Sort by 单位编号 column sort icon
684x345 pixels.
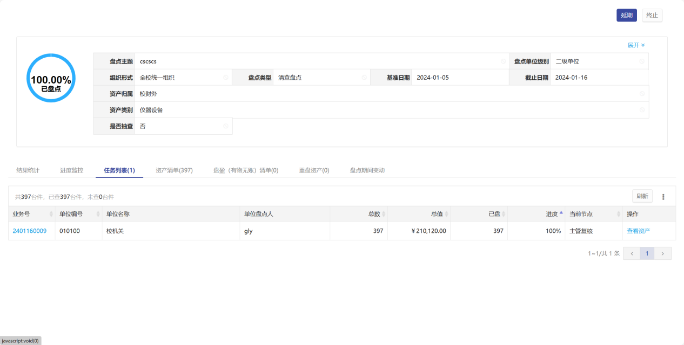98,214
